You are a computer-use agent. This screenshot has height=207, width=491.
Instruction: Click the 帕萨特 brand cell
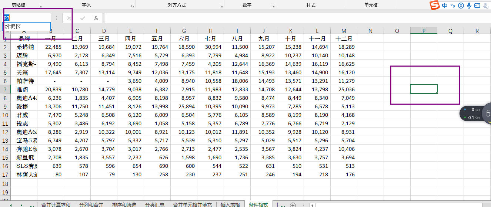24,81
